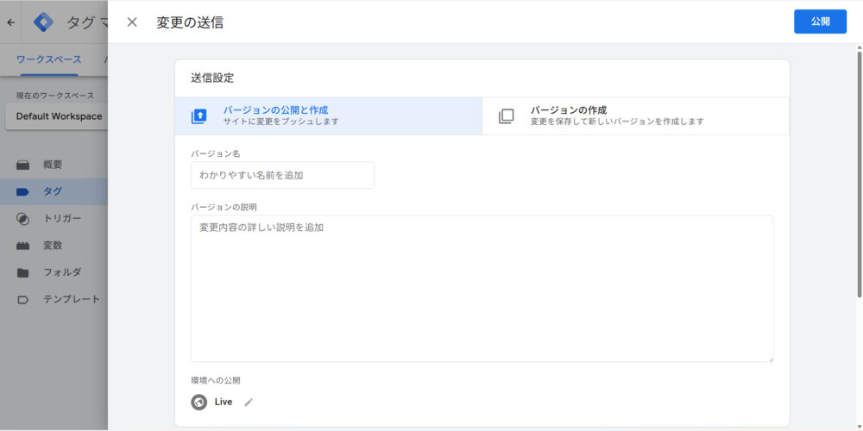The image size is (863, 431).
Task: Open the ワークスペース tab
Action: (x=49, y=59)
